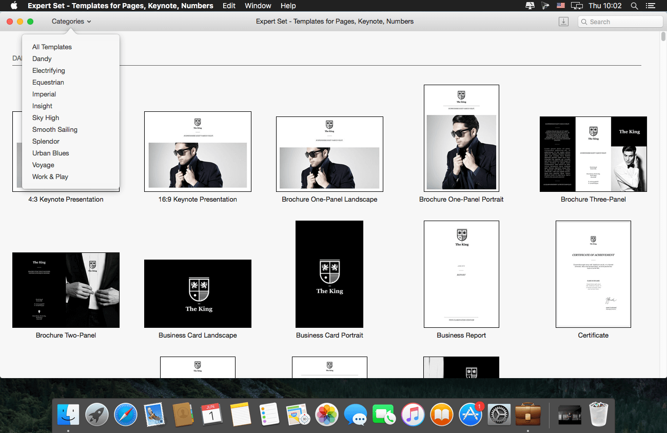Open the Expert Set application menu
The image size is (667, 433).
tap(121, 6)
